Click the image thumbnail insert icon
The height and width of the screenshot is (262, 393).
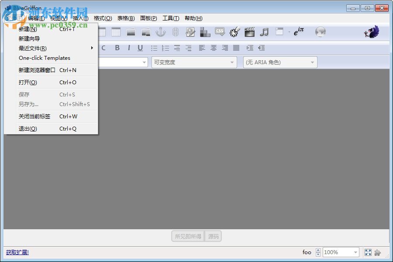pyautogui.click(x=145, y=32)
